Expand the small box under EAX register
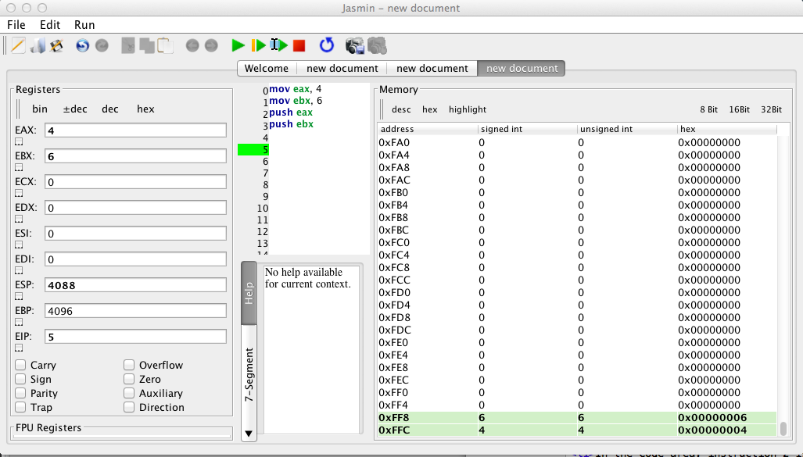803x457 pixels. [x=19, y=142]
